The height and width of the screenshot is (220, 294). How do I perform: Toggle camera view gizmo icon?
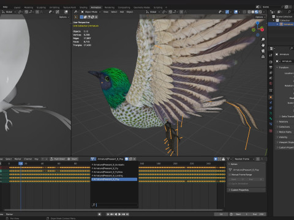(x=263, y=51)
